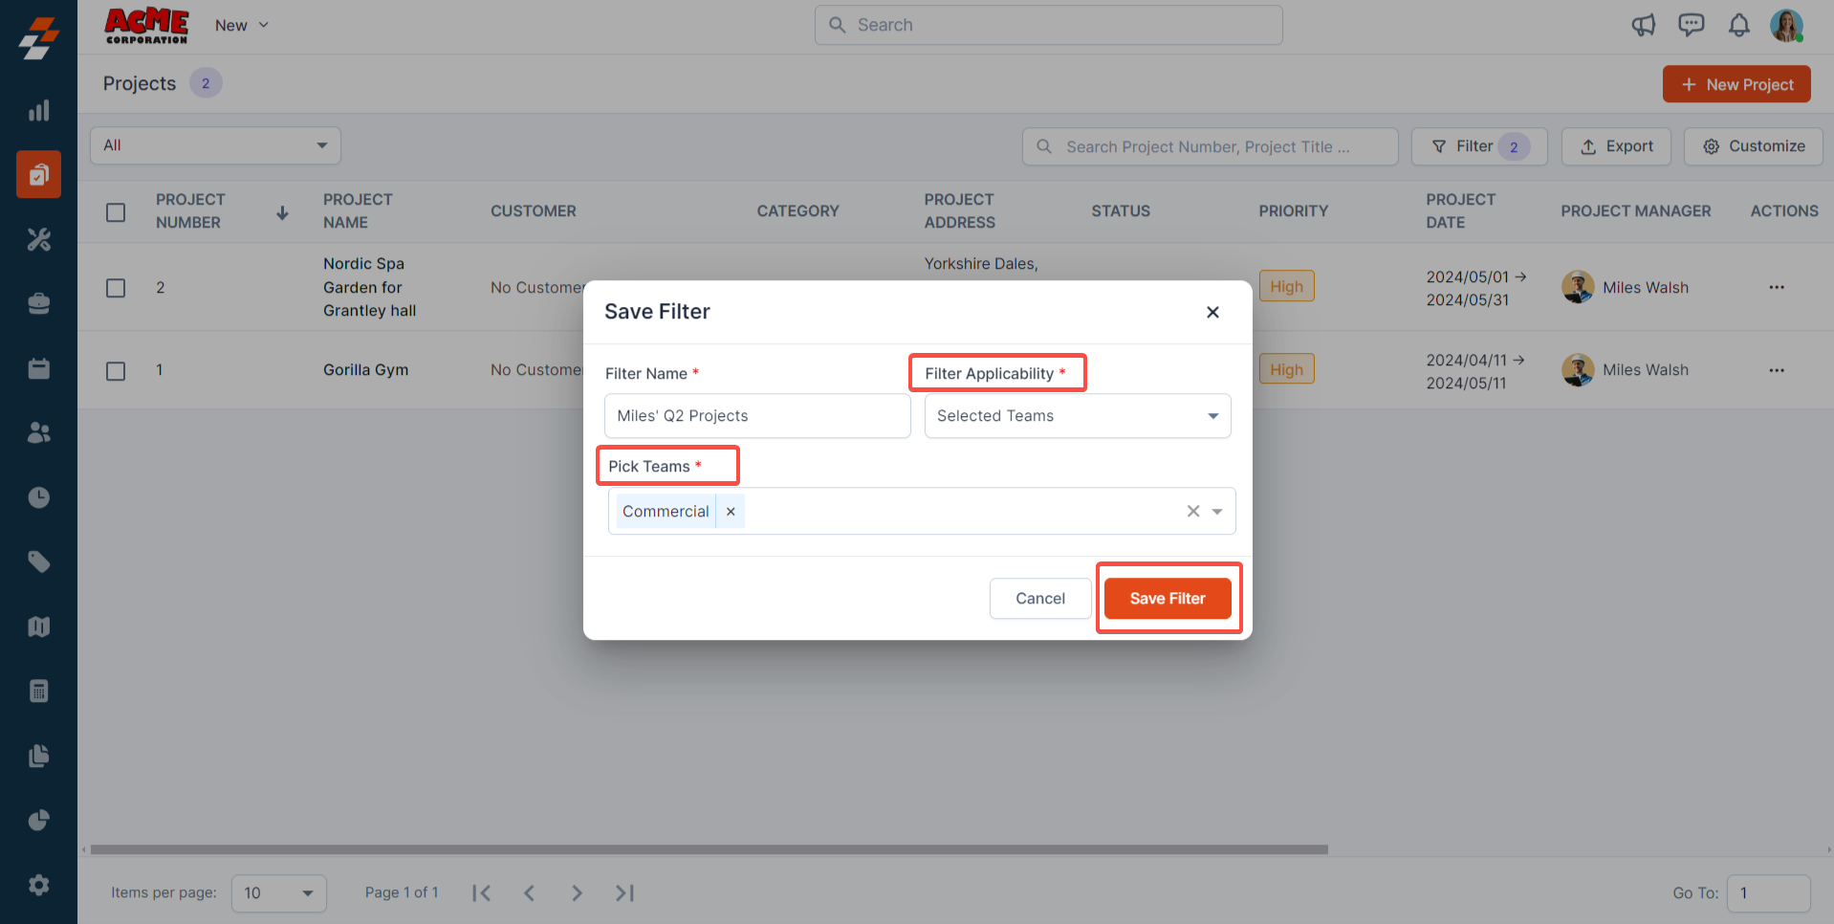Click the Nordic Spa Garden project name
The image size is (1834, 924).
click(x=370, y=287)
